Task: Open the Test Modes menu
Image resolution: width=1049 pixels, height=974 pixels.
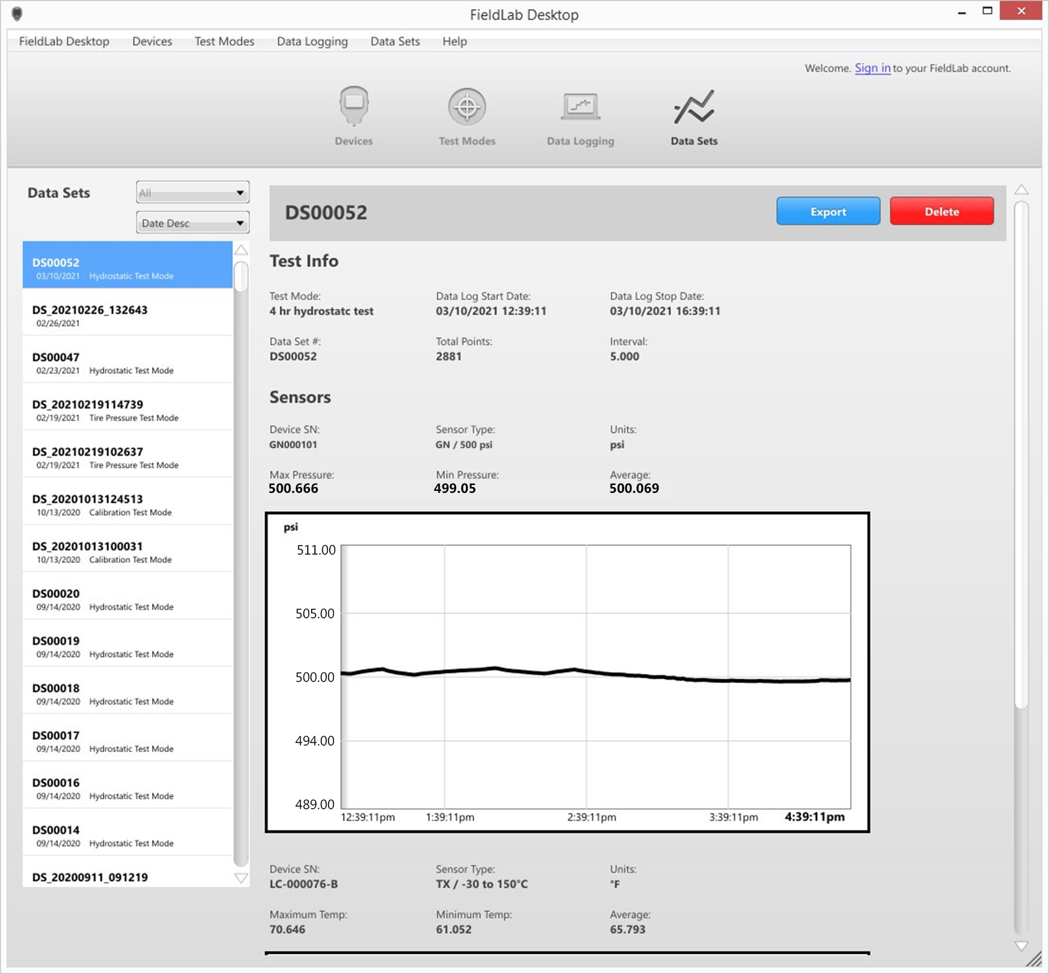Action: click(x=224, y=42)
